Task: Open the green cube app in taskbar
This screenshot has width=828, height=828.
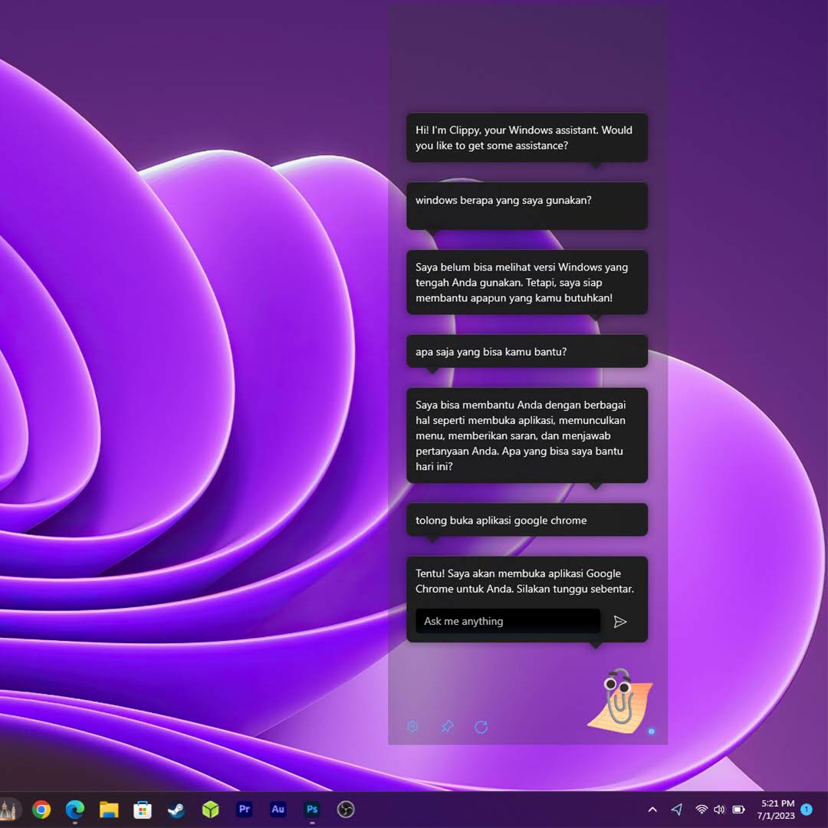Action: click(210, 810)
